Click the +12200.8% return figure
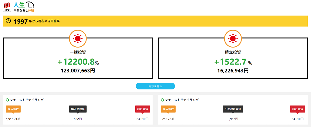The image size is (311, 127). [x=78, y=62]
